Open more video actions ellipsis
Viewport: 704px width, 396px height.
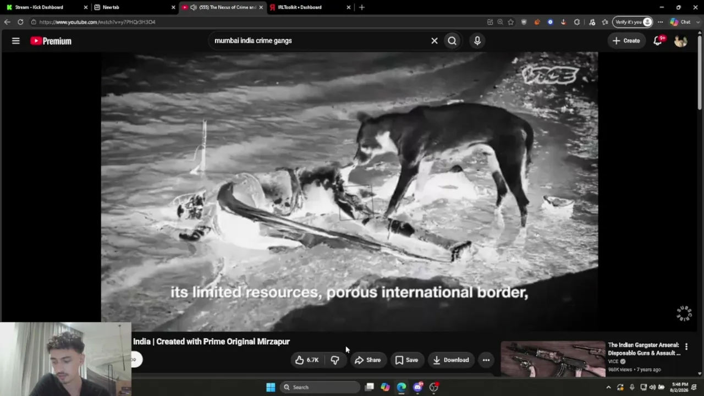[486, 360]
